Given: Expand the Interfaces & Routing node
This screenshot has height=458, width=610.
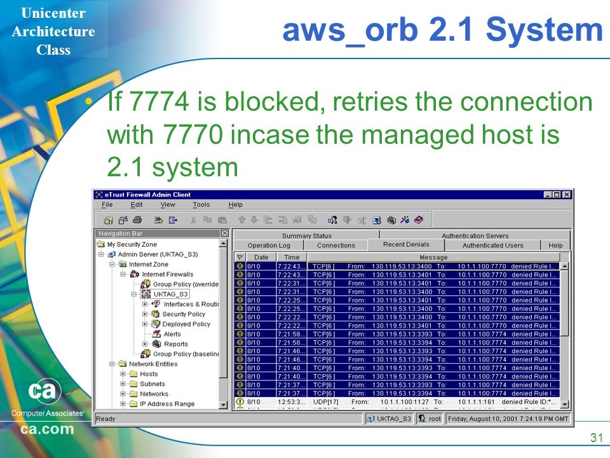Looking at the screenshot, I should click(x=145, y=304).
